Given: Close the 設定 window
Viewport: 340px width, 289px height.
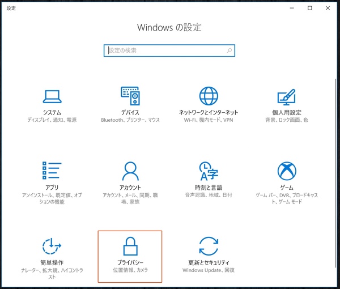Looking at the screenshot, I should pyautogui.click(x=328, y=8).
